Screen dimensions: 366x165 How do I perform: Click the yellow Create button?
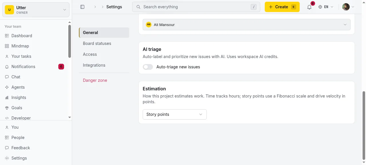(x=282, y=7)
